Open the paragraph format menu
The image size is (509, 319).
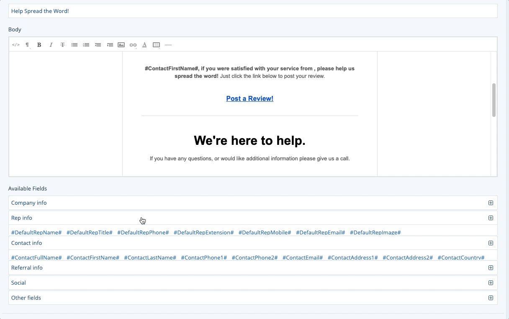point(27,45)
